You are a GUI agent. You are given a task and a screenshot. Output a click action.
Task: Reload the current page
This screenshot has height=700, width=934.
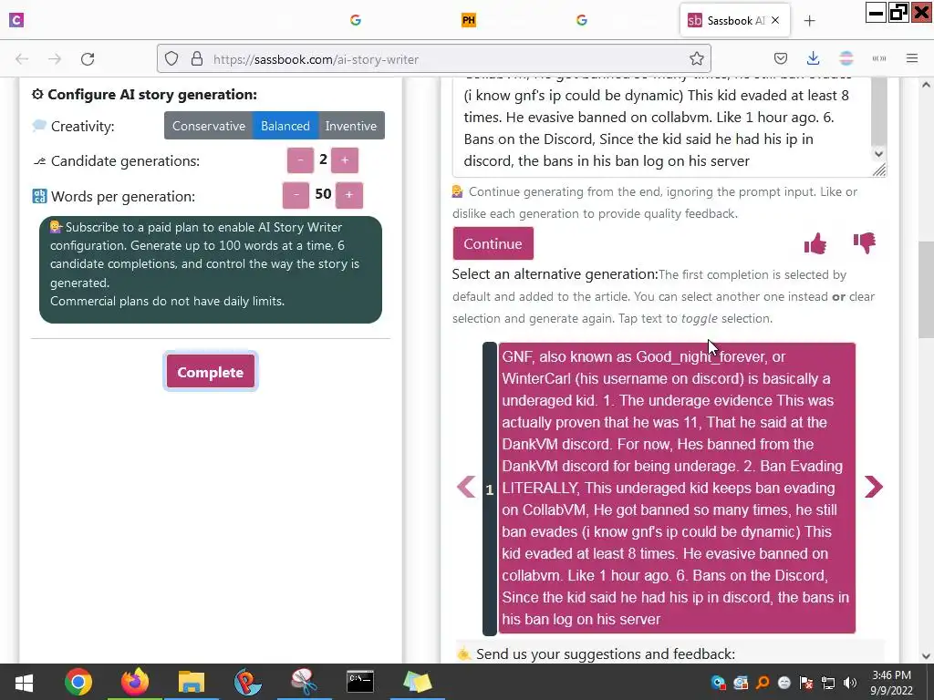(x=88, y=59)
